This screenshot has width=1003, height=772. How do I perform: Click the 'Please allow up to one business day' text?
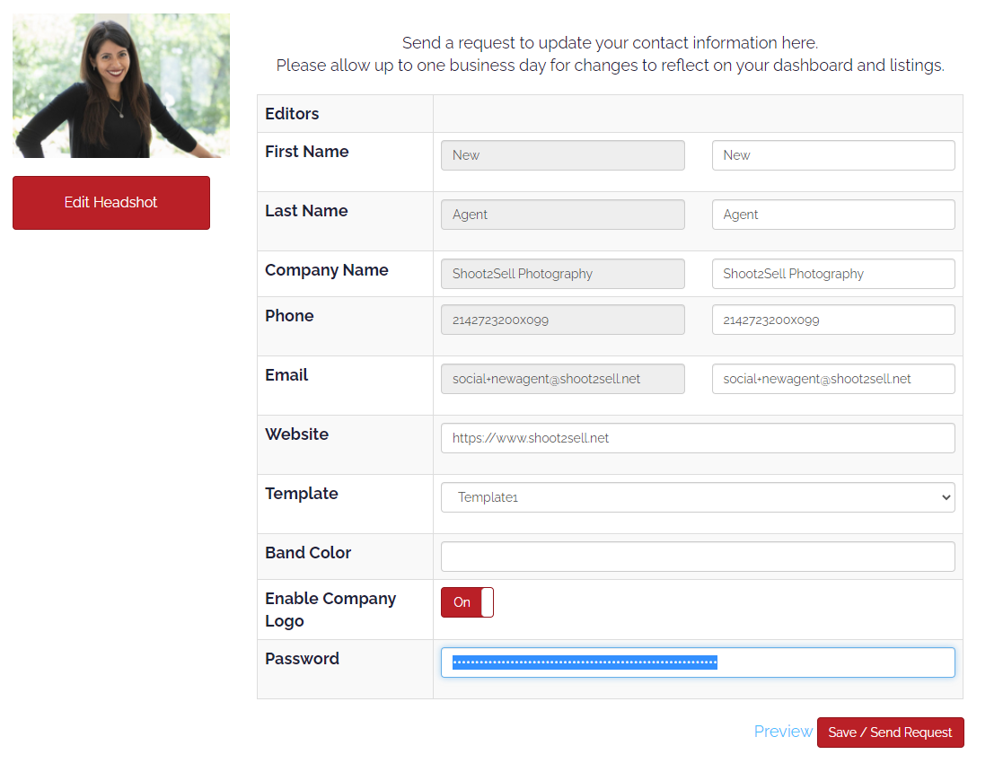[611, 66]
